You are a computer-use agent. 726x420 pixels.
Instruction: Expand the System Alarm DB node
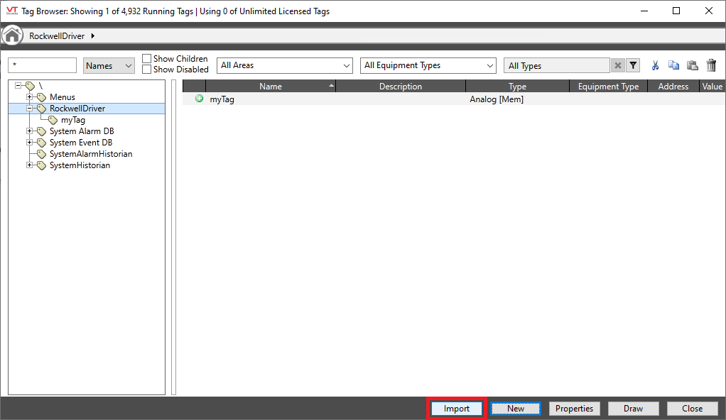[30, 131]
